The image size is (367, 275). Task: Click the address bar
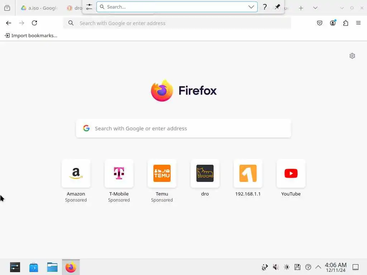click(x=177, y=23)
